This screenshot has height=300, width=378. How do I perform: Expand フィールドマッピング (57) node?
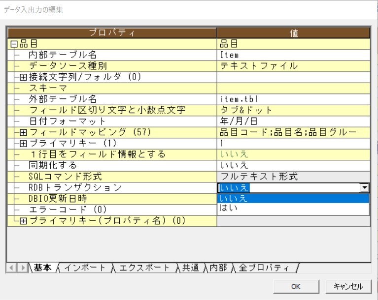pos(23,133)
